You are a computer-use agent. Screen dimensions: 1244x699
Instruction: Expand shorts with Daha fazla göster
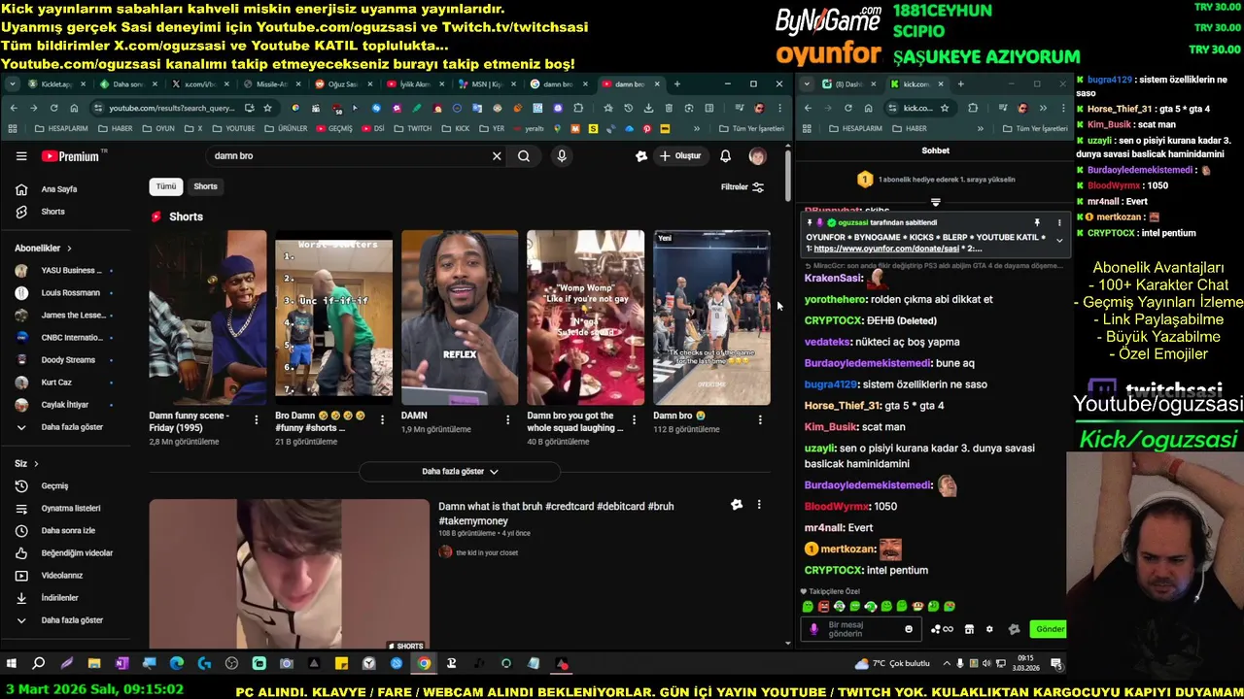tap(460, 472)
